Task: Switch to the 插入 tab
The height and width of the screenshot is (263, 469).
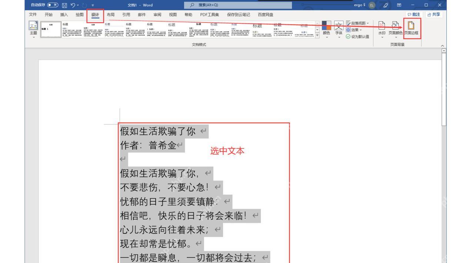Action: [x=64, y=15]
